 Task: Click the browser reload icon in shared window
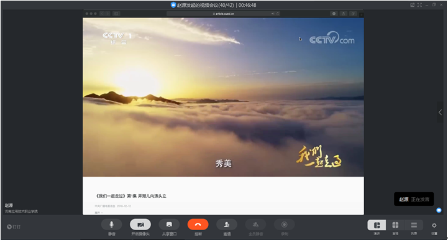coord(278,14)
